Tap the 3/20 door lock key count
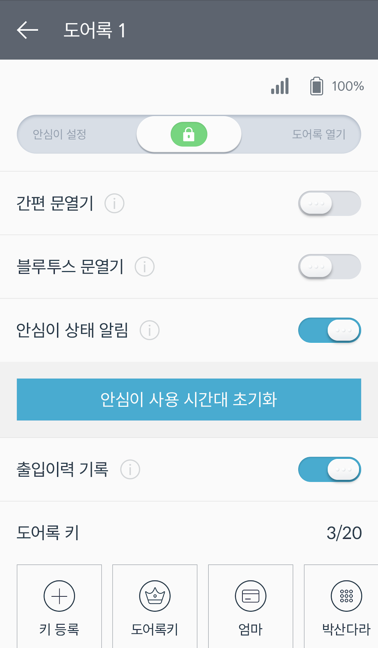The height and width of the screenshot is (648, 378). point(344,533)
